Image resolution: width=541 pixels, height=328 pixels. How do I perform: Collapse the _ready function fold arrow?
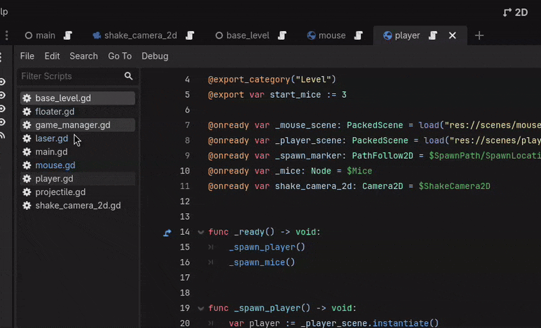201,232
